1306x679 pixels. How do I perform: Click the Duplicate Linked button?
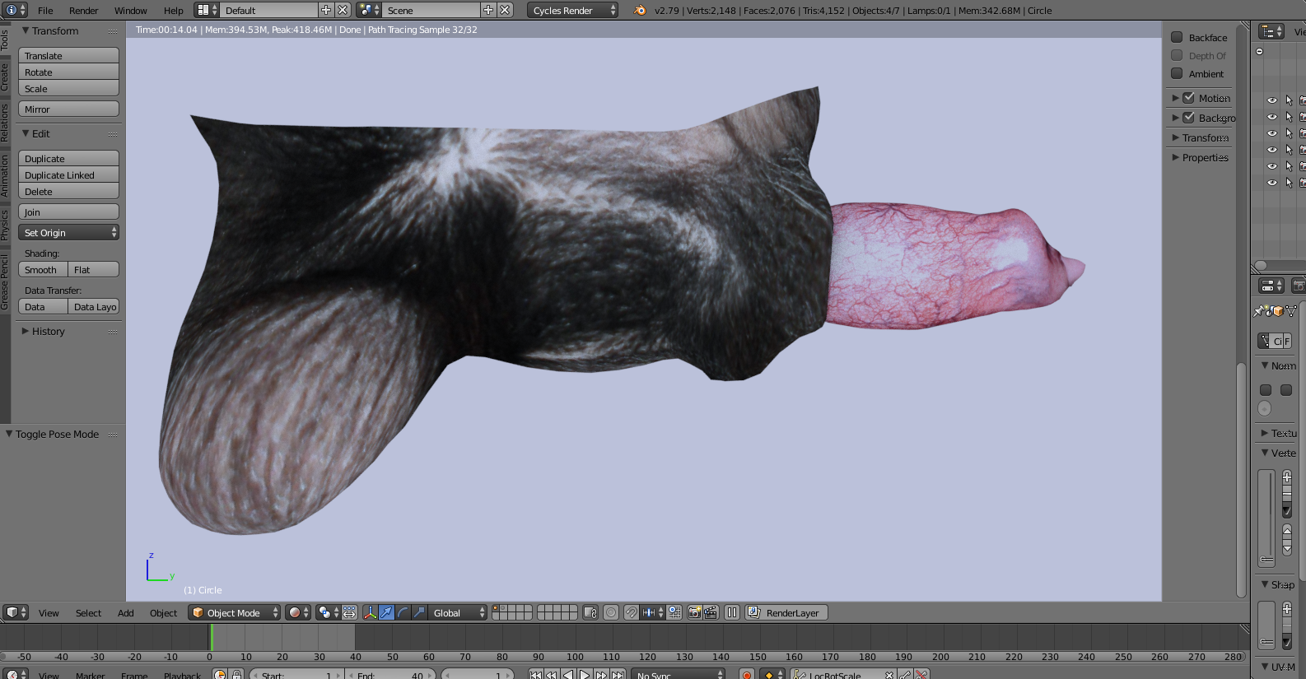tap(68, 175)
